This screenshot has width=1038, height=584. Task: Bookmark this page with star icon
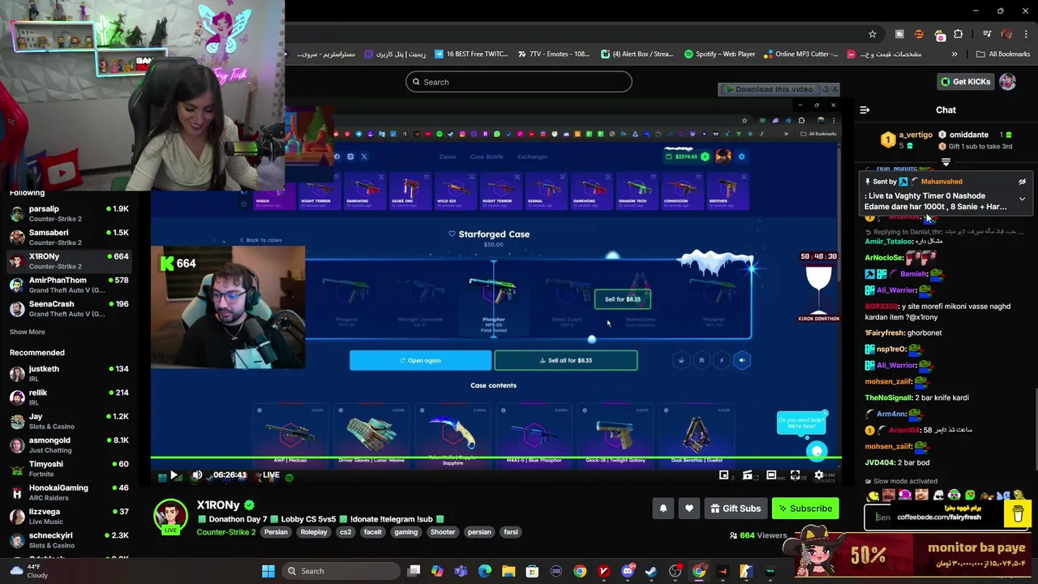point(873,34)
